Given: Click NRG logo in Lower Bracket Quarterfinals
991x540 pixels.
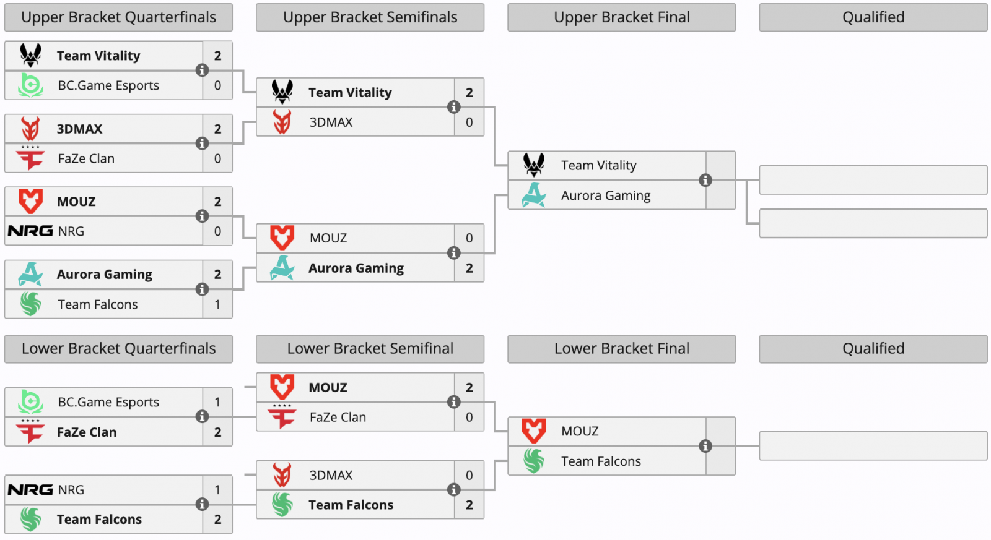Looking at the screenshot, I should point(30,490).
